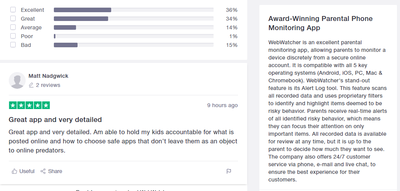
Task: Click the Share network icon
Action: (43, 171)
